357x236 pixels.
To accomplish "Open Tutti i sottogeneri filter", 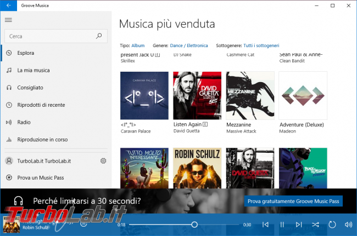I will (x=261, y=45).
